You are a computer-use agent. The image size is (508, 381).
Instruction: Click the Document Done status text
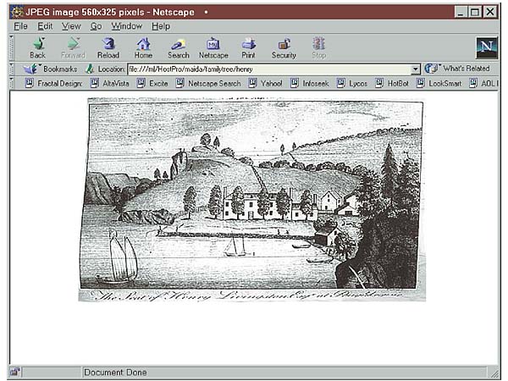(115, 373)
